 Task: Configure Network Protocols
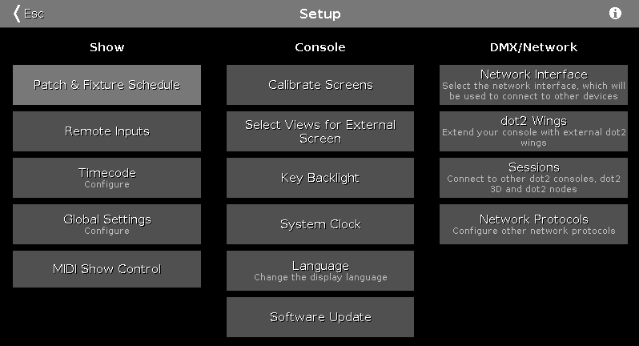[x=533, y=224]
